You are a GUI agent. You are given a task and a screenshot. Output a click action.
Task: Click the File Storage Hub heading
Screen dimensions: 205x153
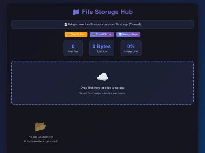pyautogui.click(x=103, y=12)
